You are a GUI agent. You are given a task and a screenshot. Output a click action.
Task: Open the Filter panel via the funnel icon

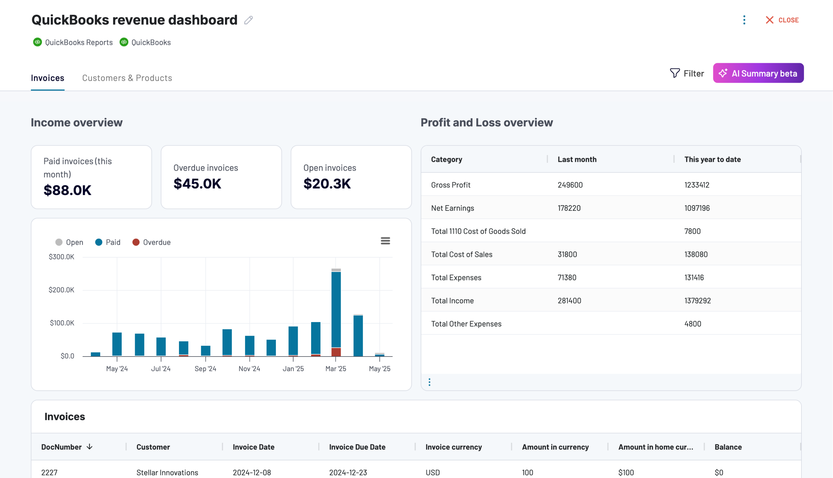coord(674,73)
